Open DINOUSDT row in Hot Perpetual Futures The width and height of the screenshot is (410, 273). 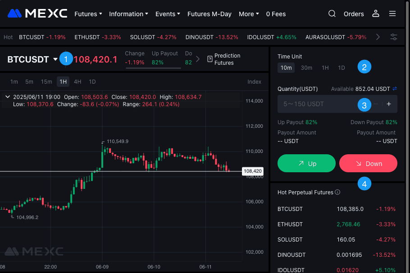[x=337, y=255]
